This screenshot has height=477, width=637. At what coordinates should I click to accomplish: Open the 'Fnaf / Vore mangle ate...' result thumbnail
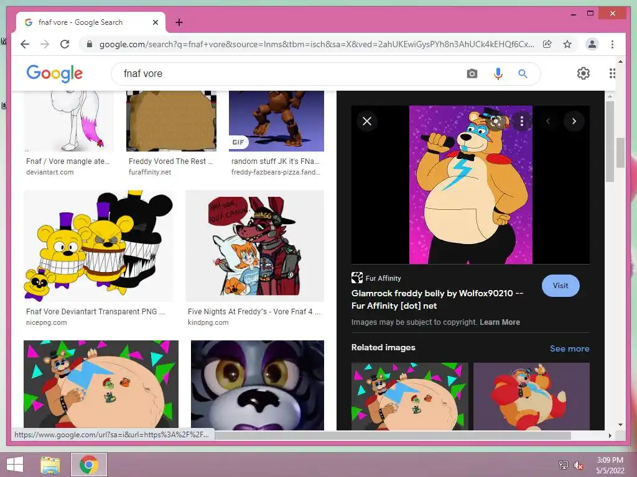pyautogui.click(x=68, y=121)
